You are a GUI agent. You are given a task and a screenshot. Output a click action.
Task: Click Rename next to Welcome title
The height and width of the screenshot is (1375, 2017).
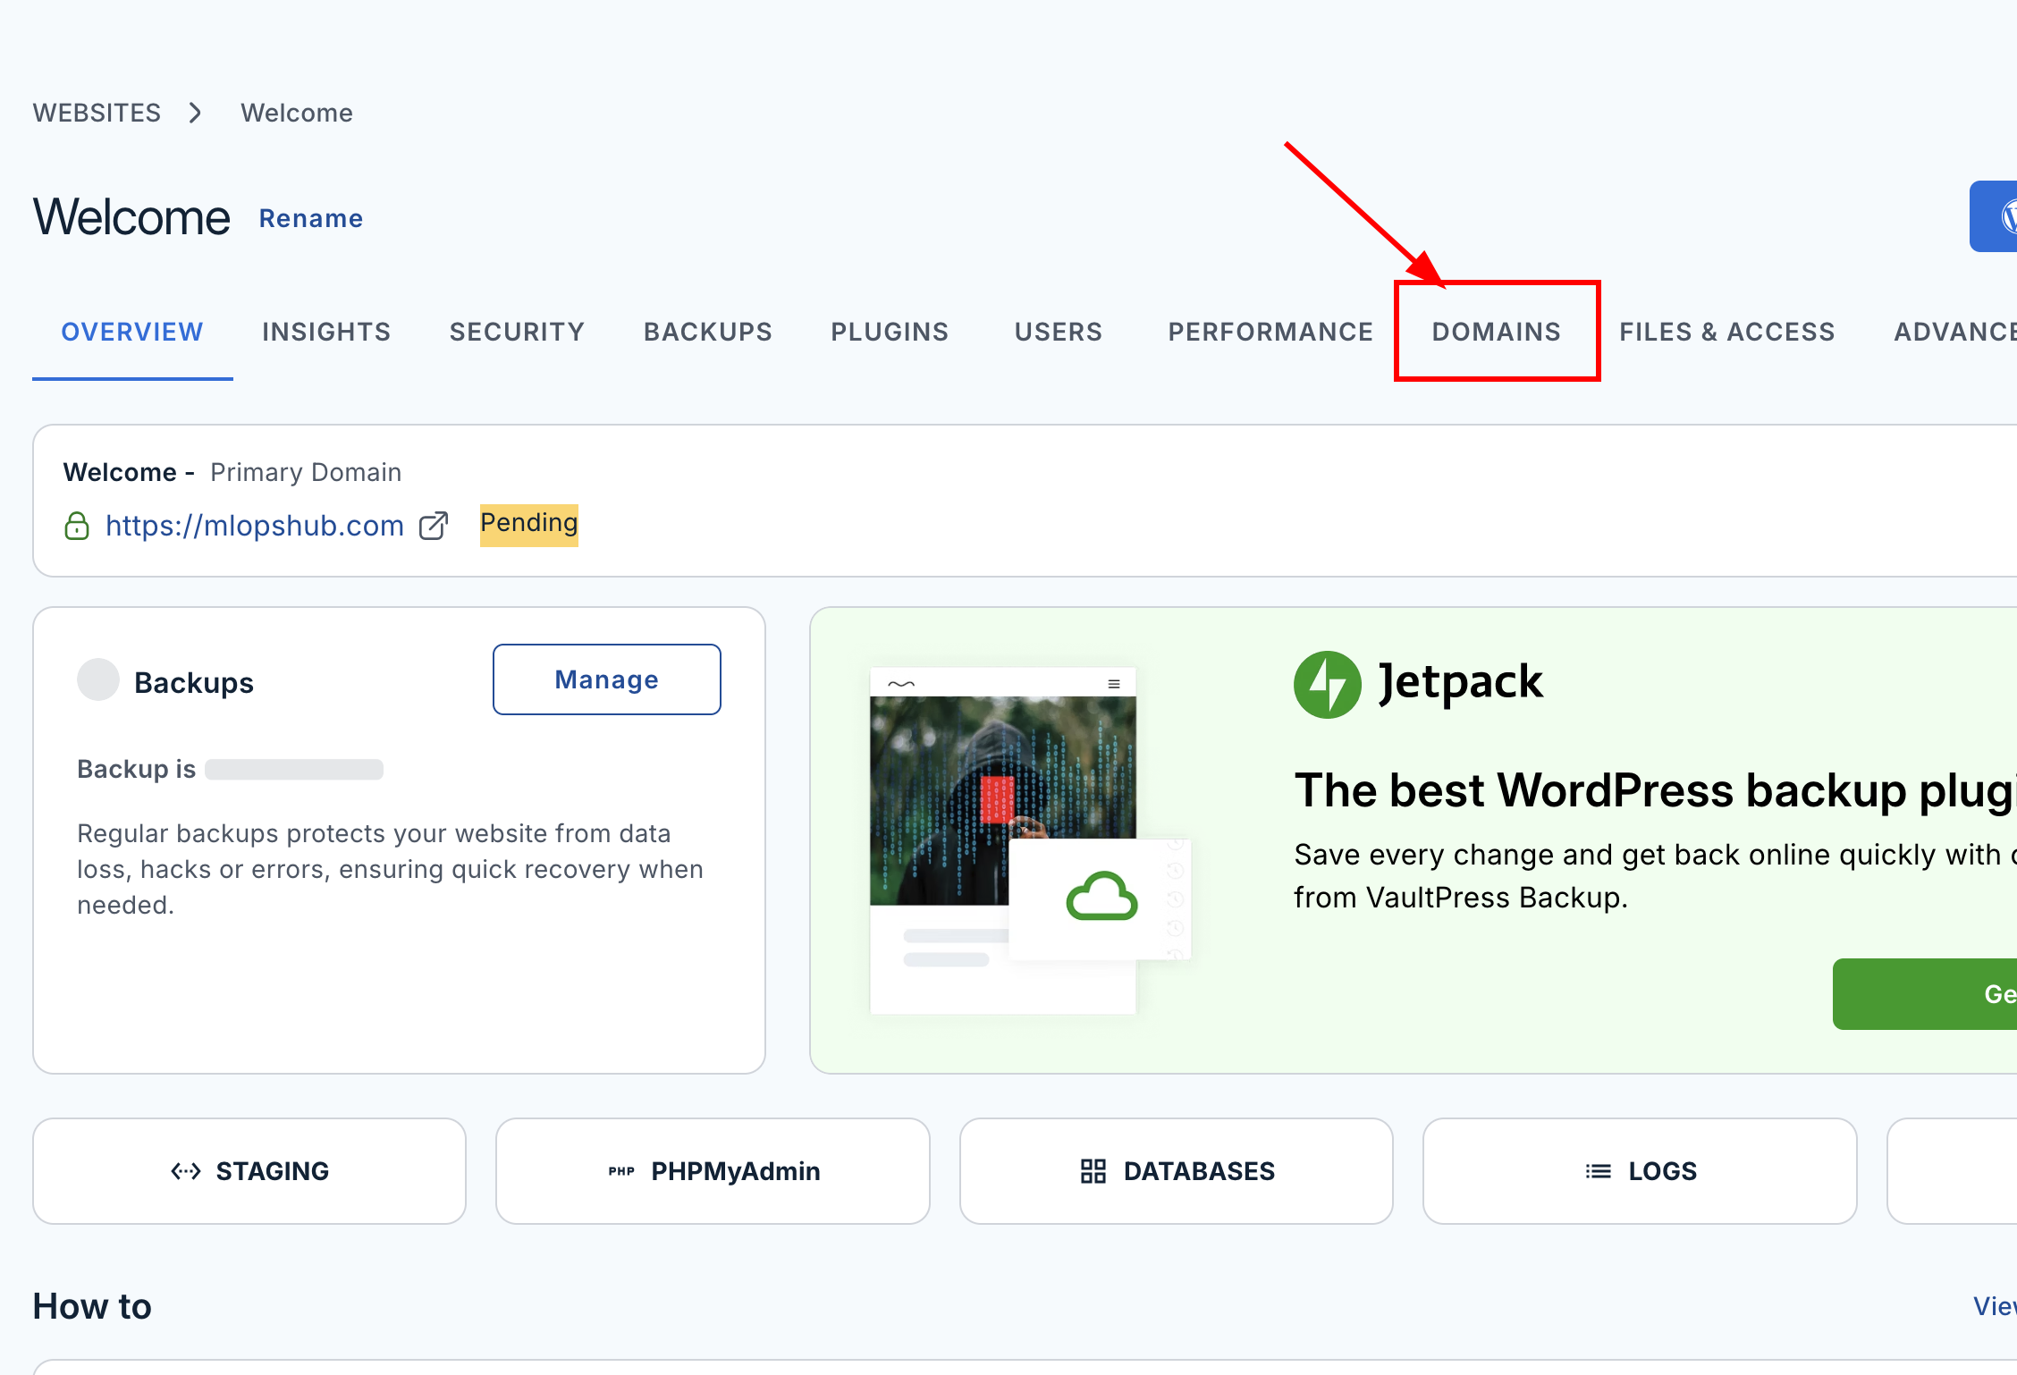coord(311,218)
